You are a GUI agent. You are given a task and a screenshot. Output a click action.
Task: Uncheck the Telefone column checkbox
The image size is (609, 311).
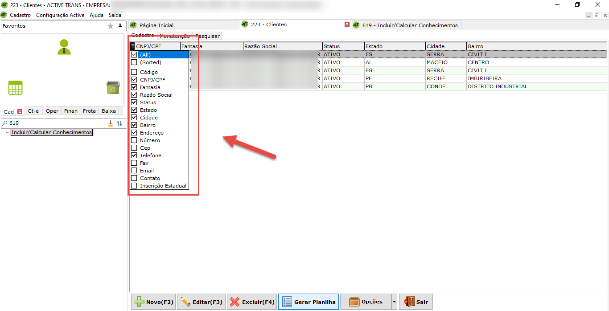point(134,155)
